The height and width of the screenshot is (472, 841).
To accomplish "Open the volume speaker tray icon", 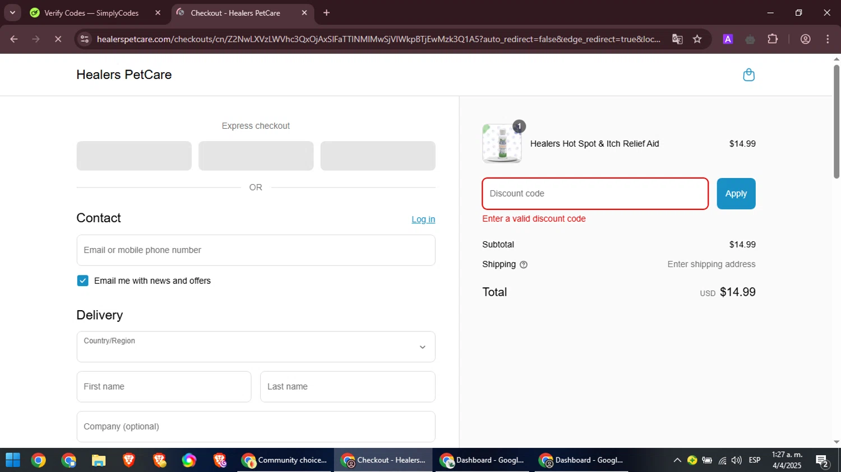I will pyautogui.click(x=737, y=460).
